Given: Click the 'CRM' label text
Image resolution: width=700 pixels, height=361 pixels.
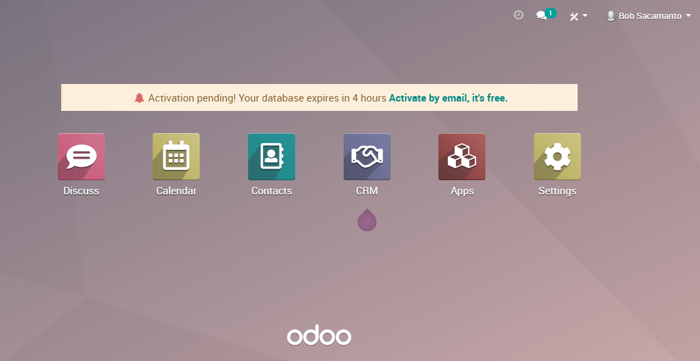Looking at the screenshot, I should [x=367, y=191].
